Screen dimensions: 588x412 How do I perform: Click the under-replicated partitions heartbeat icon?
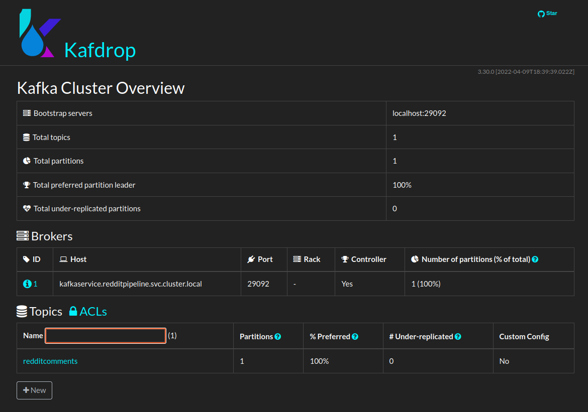[x=27, y=209]
